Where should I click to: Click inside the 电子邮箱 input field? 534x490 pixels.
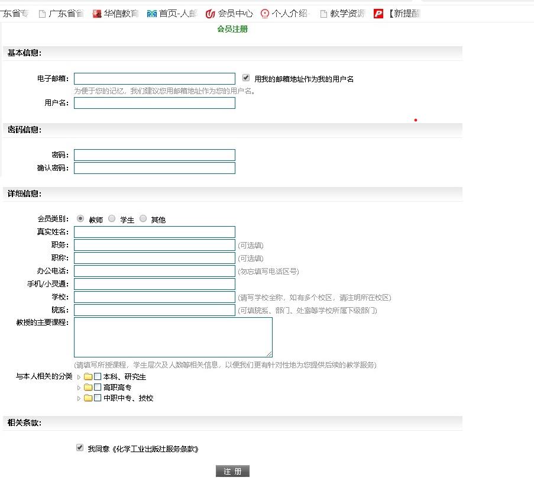pos(154,78)
